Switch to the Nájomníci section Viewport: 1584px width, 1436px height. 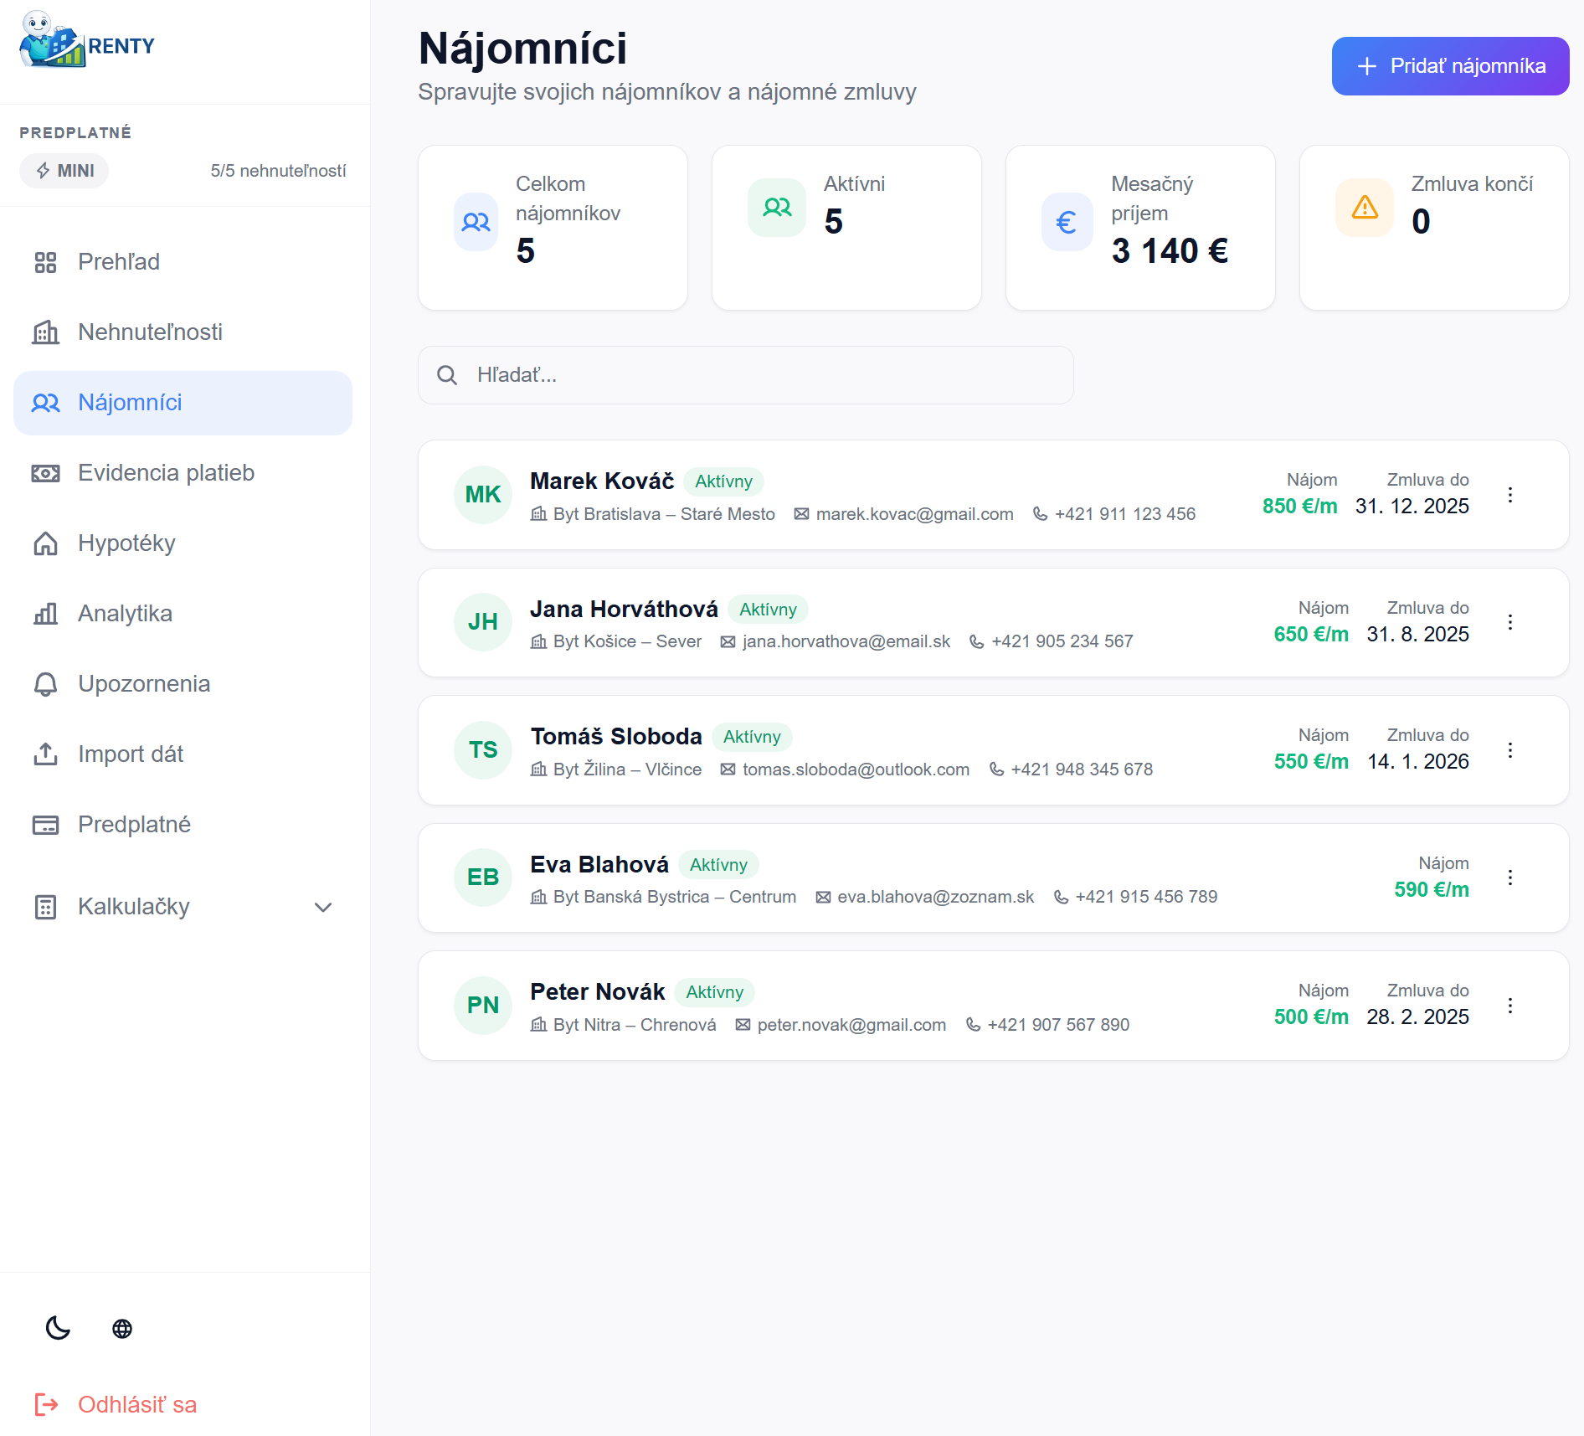point(130,403)
